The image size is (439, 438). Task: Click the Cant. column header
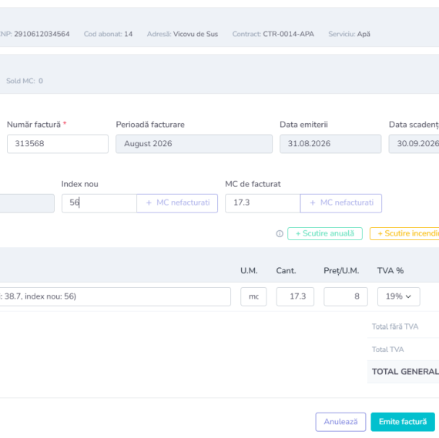(x=286, y=271)
